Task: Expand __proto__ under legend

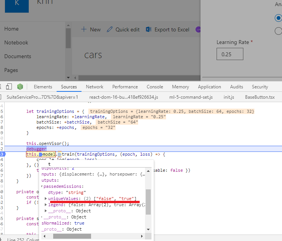Action: pyautogui.click(x=46, y=211)
